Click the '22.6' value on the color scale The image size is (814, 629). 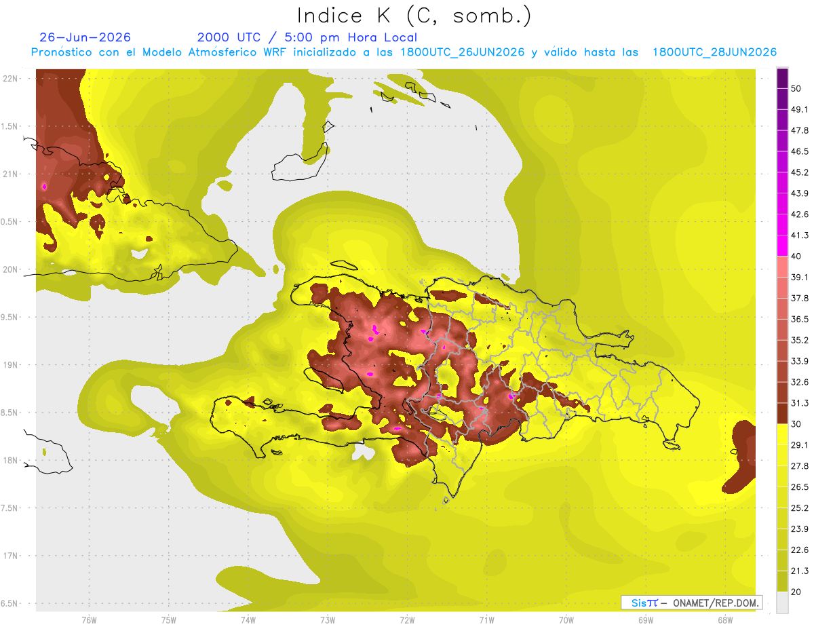click(799, 550)
